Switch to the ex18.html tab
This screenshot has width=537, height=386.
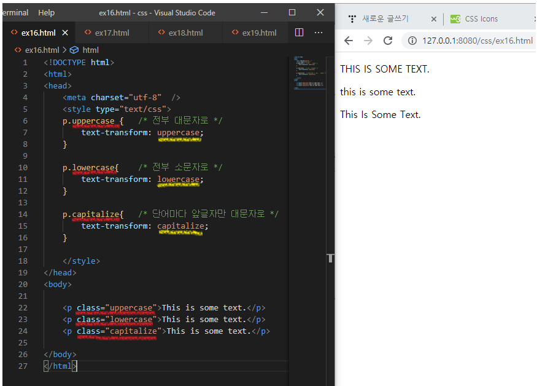point(185,33)
